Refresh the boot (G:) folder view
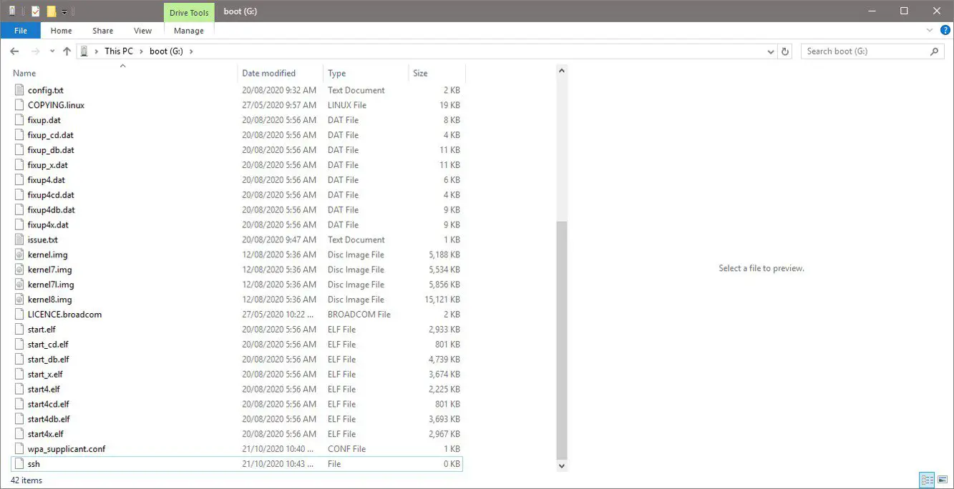Screen dimensions: 954x489 [x=785, y=51]
